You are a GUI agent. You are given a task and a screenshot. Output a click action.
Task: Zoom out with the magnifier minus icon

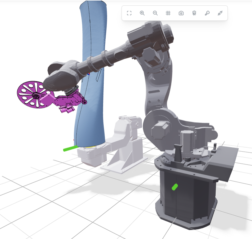[x=155, y=13]
